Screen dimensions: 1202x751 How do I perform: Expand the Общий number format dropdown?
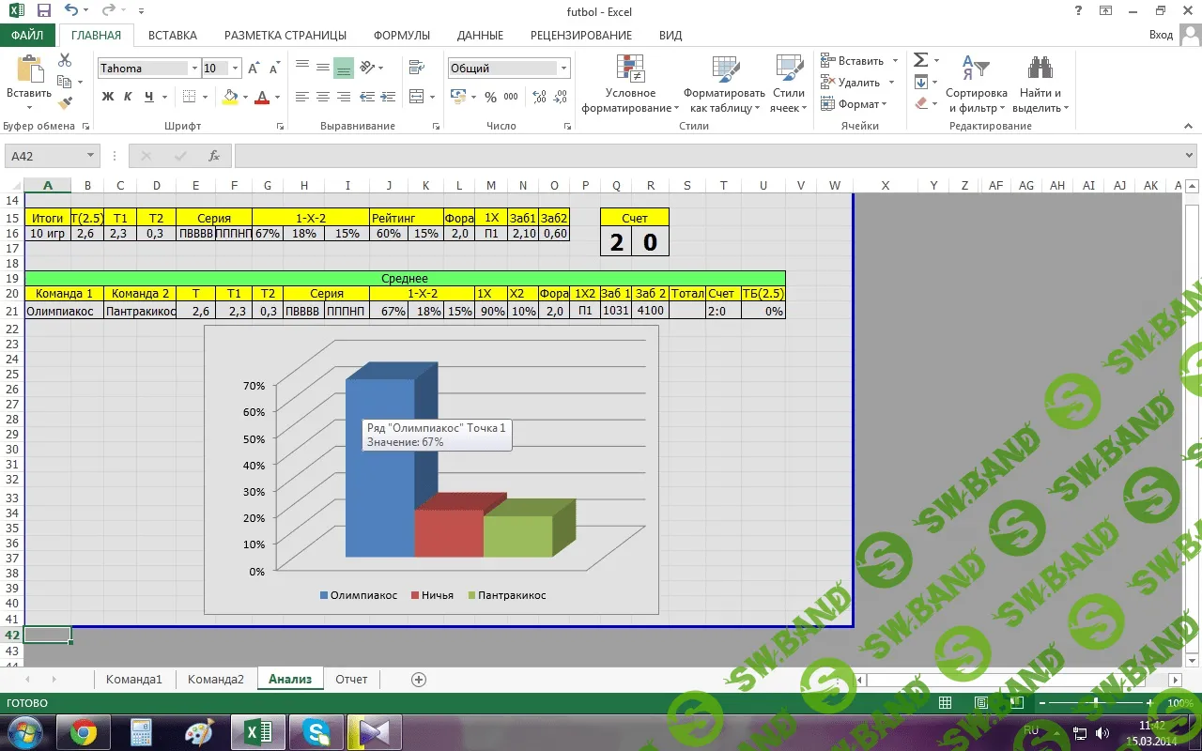(x=563, y=69)
